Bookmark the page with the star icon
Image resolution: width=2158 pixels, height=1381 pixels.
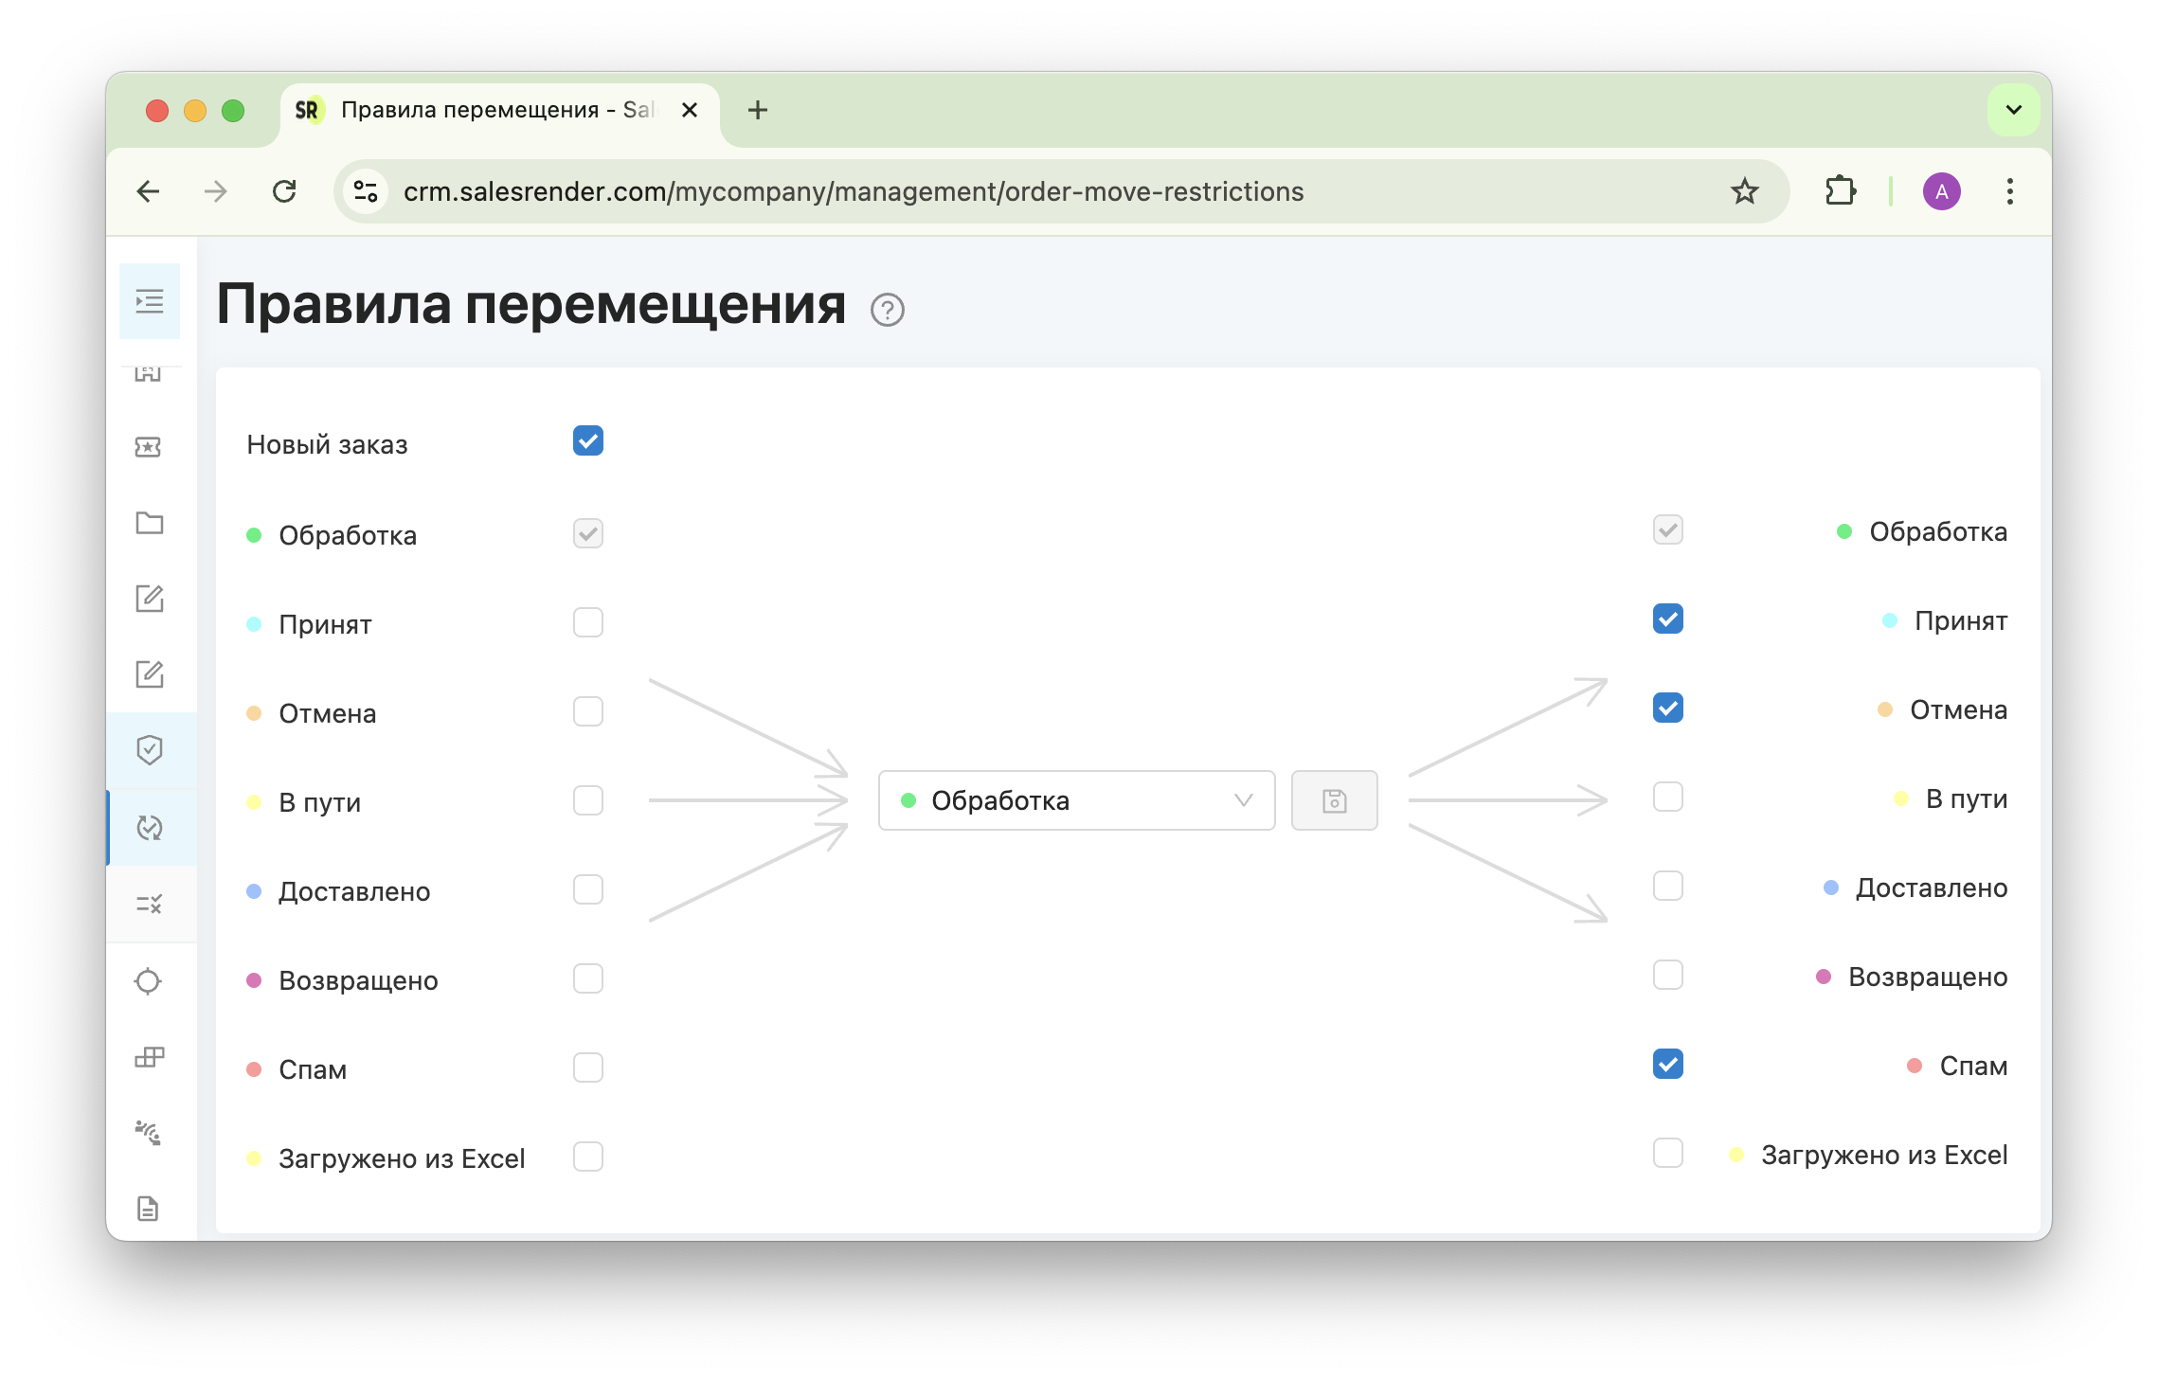pyautogui.click(x=1745, y=191)
